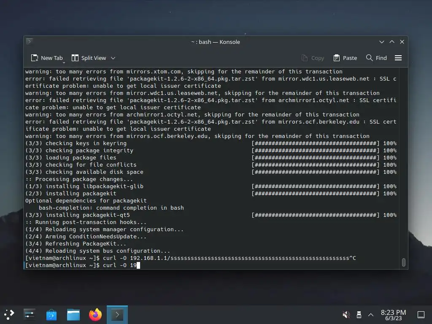Open the Konsole hamburger menu
This screenshot has width=432, height=324.
tap(398, 58)
